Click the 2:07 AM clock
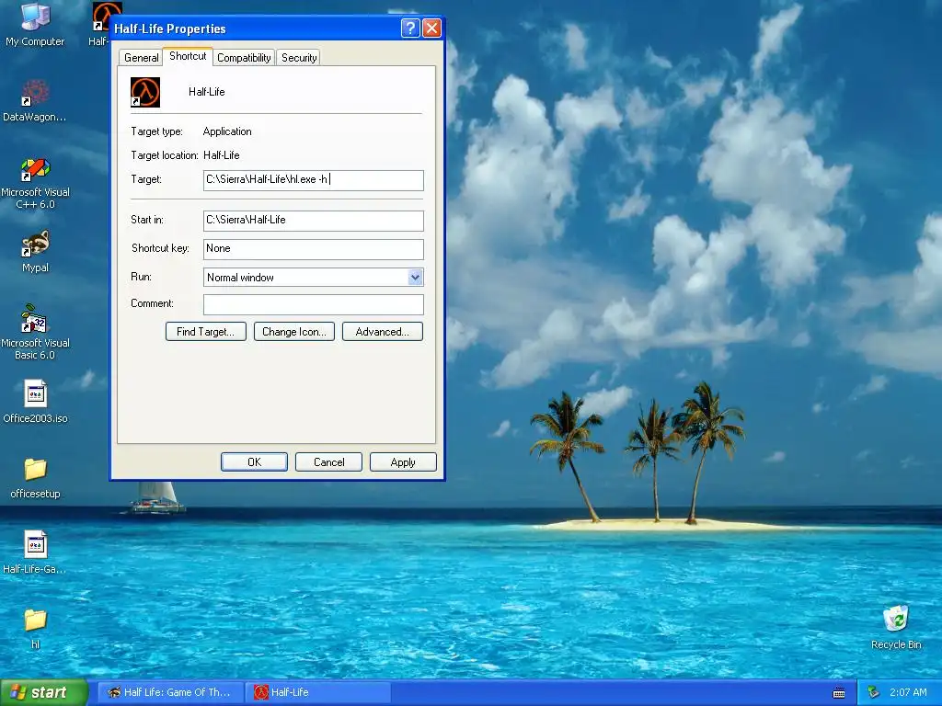This screenshot has height=706, width=942. pos(908,692)
